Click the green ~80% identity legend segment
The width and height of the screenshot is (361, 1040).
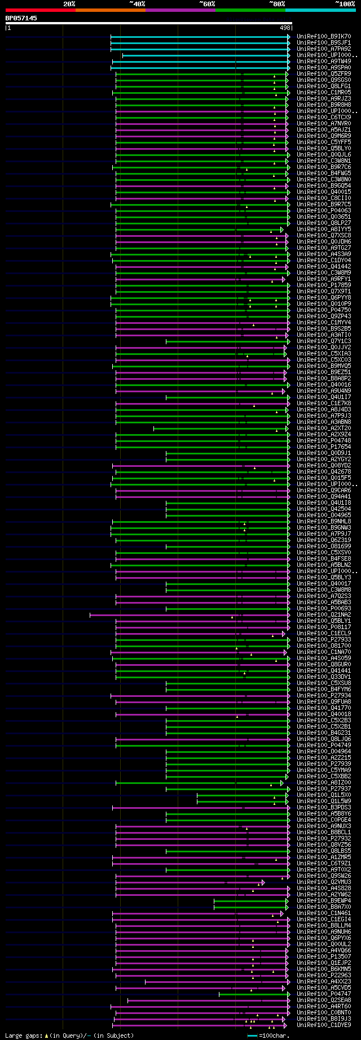pyautogui.click(x=250, y=10)
